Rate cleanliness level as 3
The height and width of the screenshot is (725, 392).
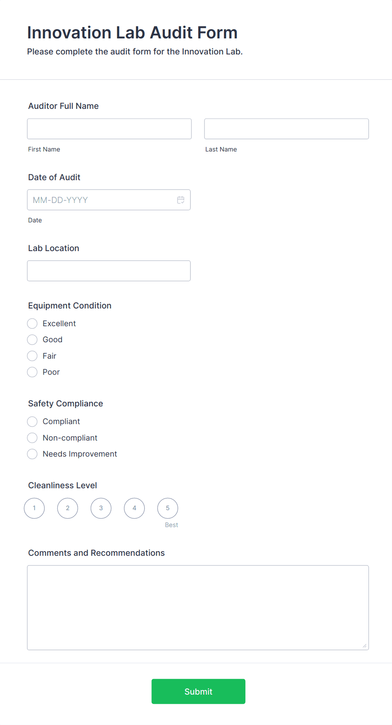101,508
